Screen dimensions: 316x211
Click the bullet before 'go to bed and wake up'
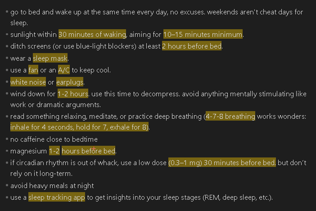tap(7, 12)
